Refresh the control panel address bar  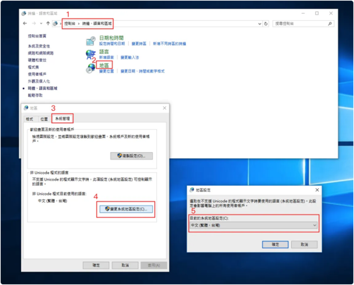coord(266,23)
